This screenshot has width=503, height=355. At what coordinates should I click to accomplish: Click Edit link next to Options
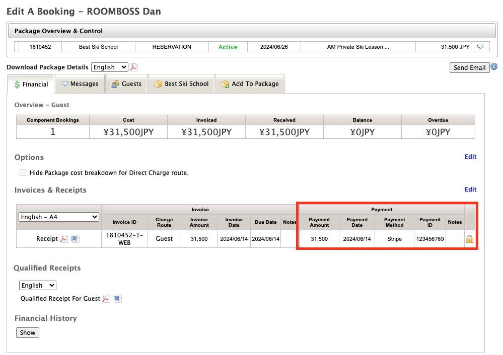(470, 157)
